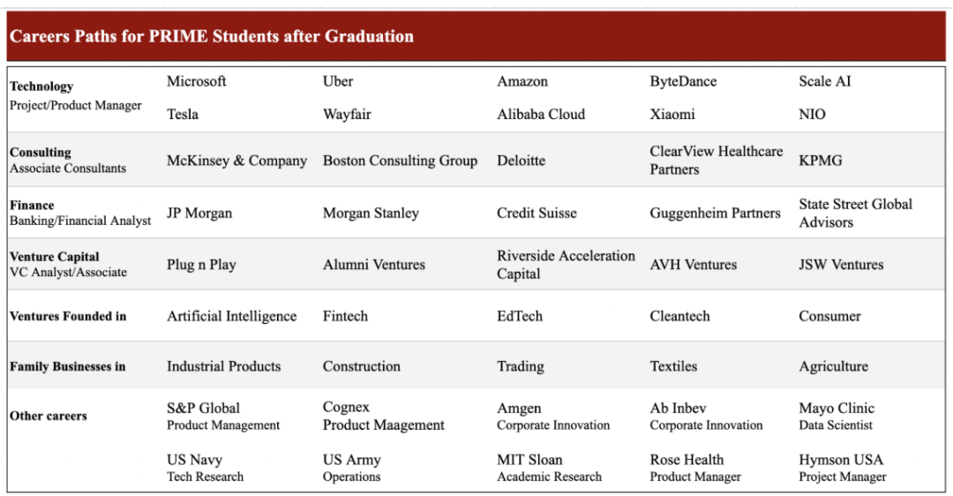Click the Mayo Clinic Data Scientist entry

[x=837, y=416]
